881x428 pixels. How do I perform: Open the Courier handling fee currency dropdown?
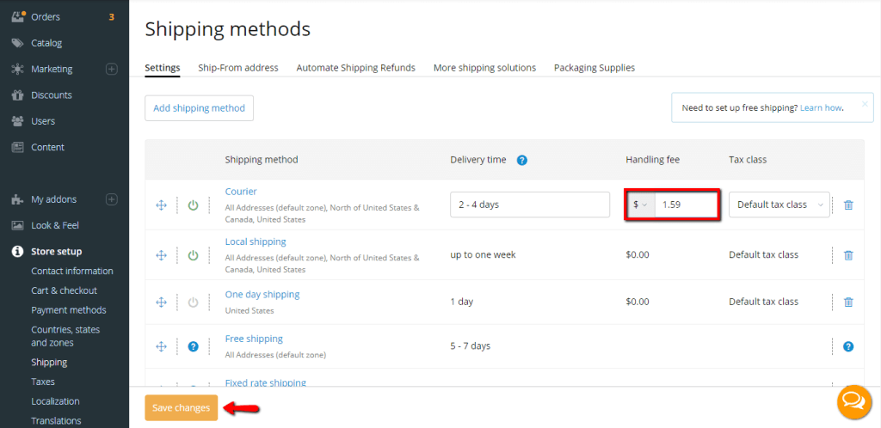640,205
